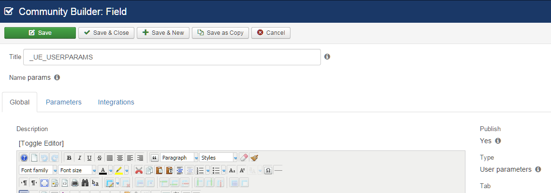Expand bulleted list style arrow
Screen dimensions: 551x193
click(x=223, y=170)
